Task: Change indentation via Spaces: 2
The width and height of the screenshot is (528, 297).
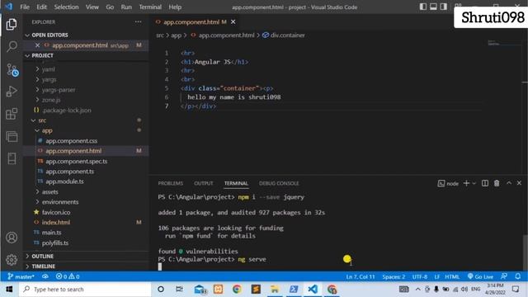Action: click(x=394, y=277)
